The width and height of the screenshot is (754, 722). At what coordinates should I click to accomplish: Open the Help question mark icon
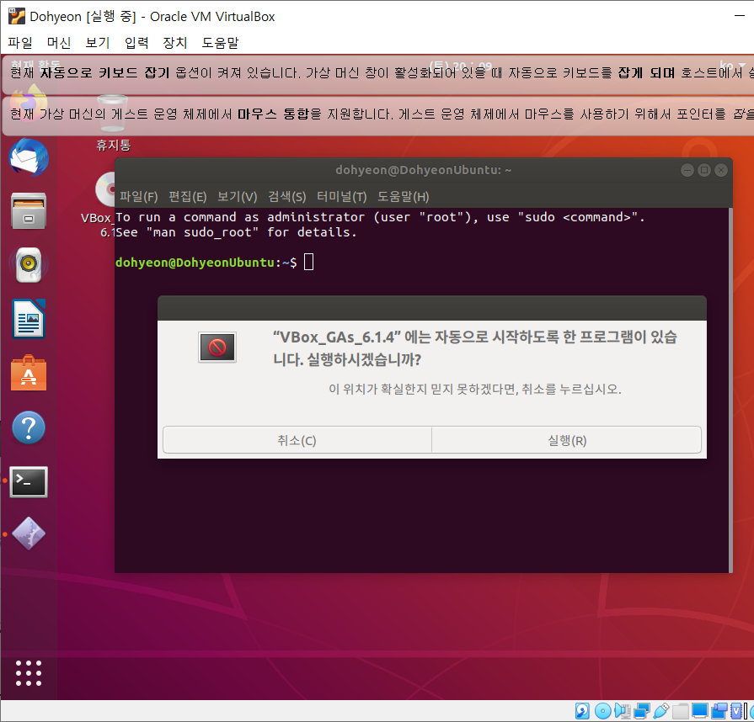(29, 427)
